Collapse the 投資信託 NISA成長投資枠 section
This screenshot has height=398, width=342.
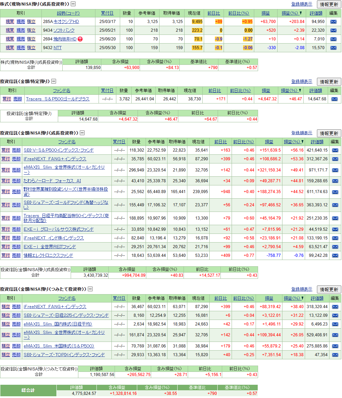(82, 133)
